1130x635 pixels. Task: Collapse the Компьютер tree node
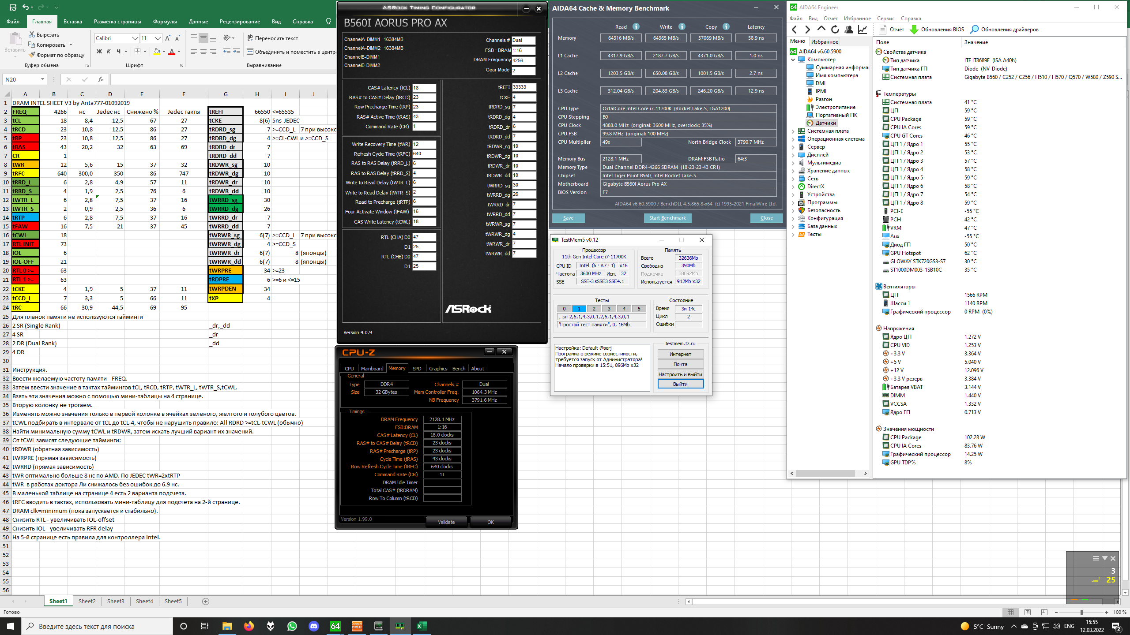tap(793, 60)
